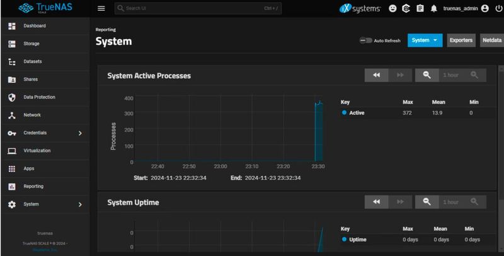Screen dimensions: 504x256
Task: Step back in System Active Processes chart
Action: click(376, 75)
